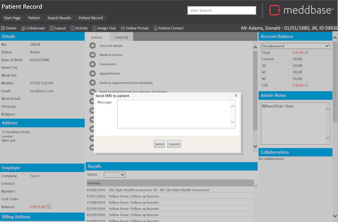The width and height of the screenshot is (338, 222).
Task: Switch to the Actions tab
Action: click(x=96, y=37)
